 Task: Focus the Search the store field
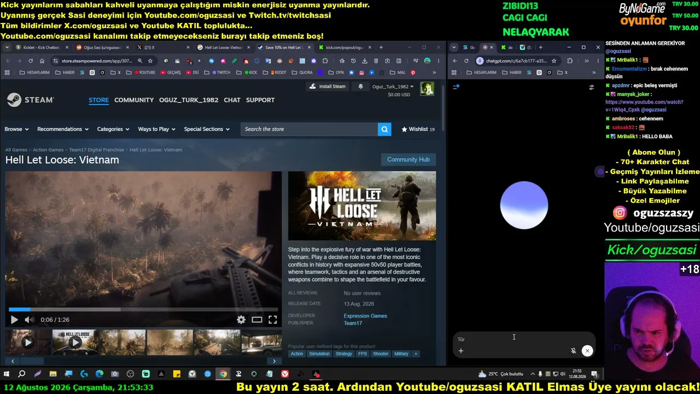point(309,129)
